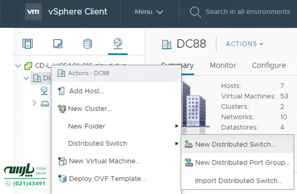Viewport: 297px width, 194px height.
Task: Click the Add Host icon
Action: click(61, 91)
